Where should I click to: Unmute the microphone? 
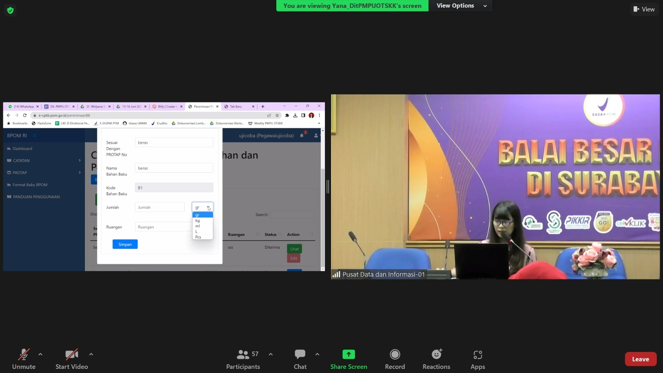pos(24,359)
